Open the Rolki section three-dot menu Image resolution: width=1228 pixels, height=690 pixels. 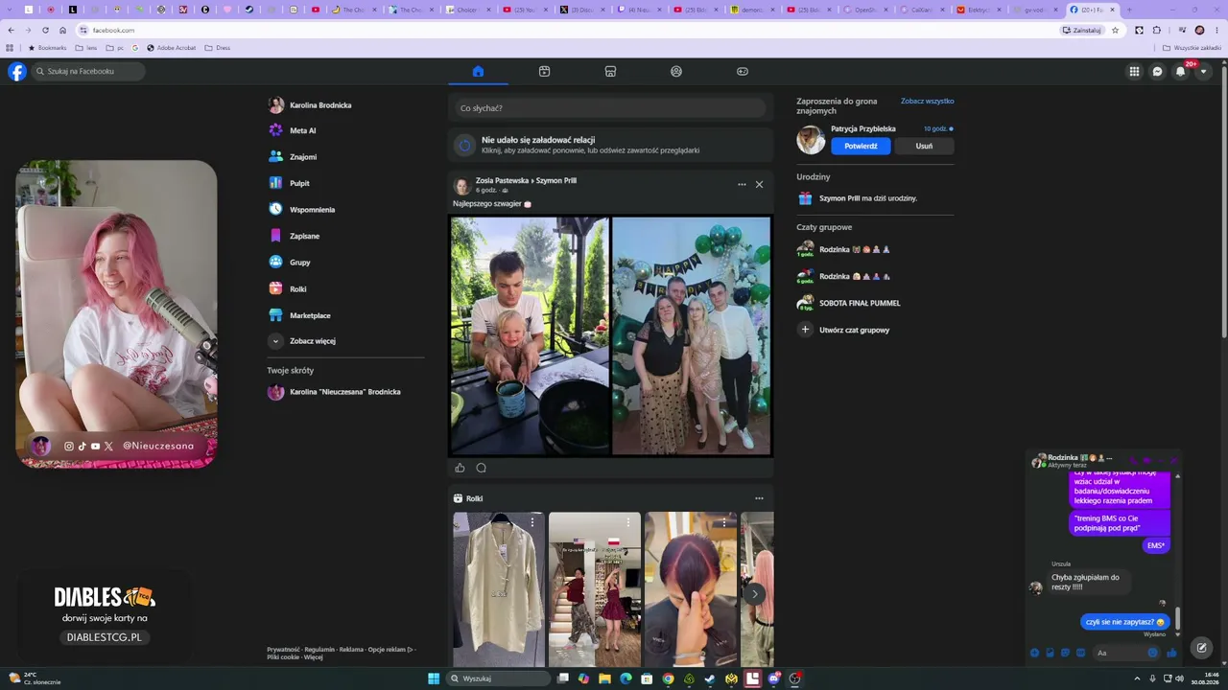click(x=759, y=498)
